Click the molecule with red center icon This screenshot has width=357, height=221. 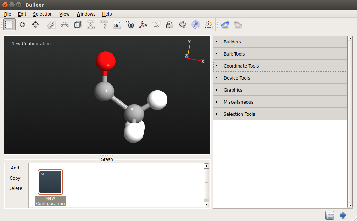point(143,24)
